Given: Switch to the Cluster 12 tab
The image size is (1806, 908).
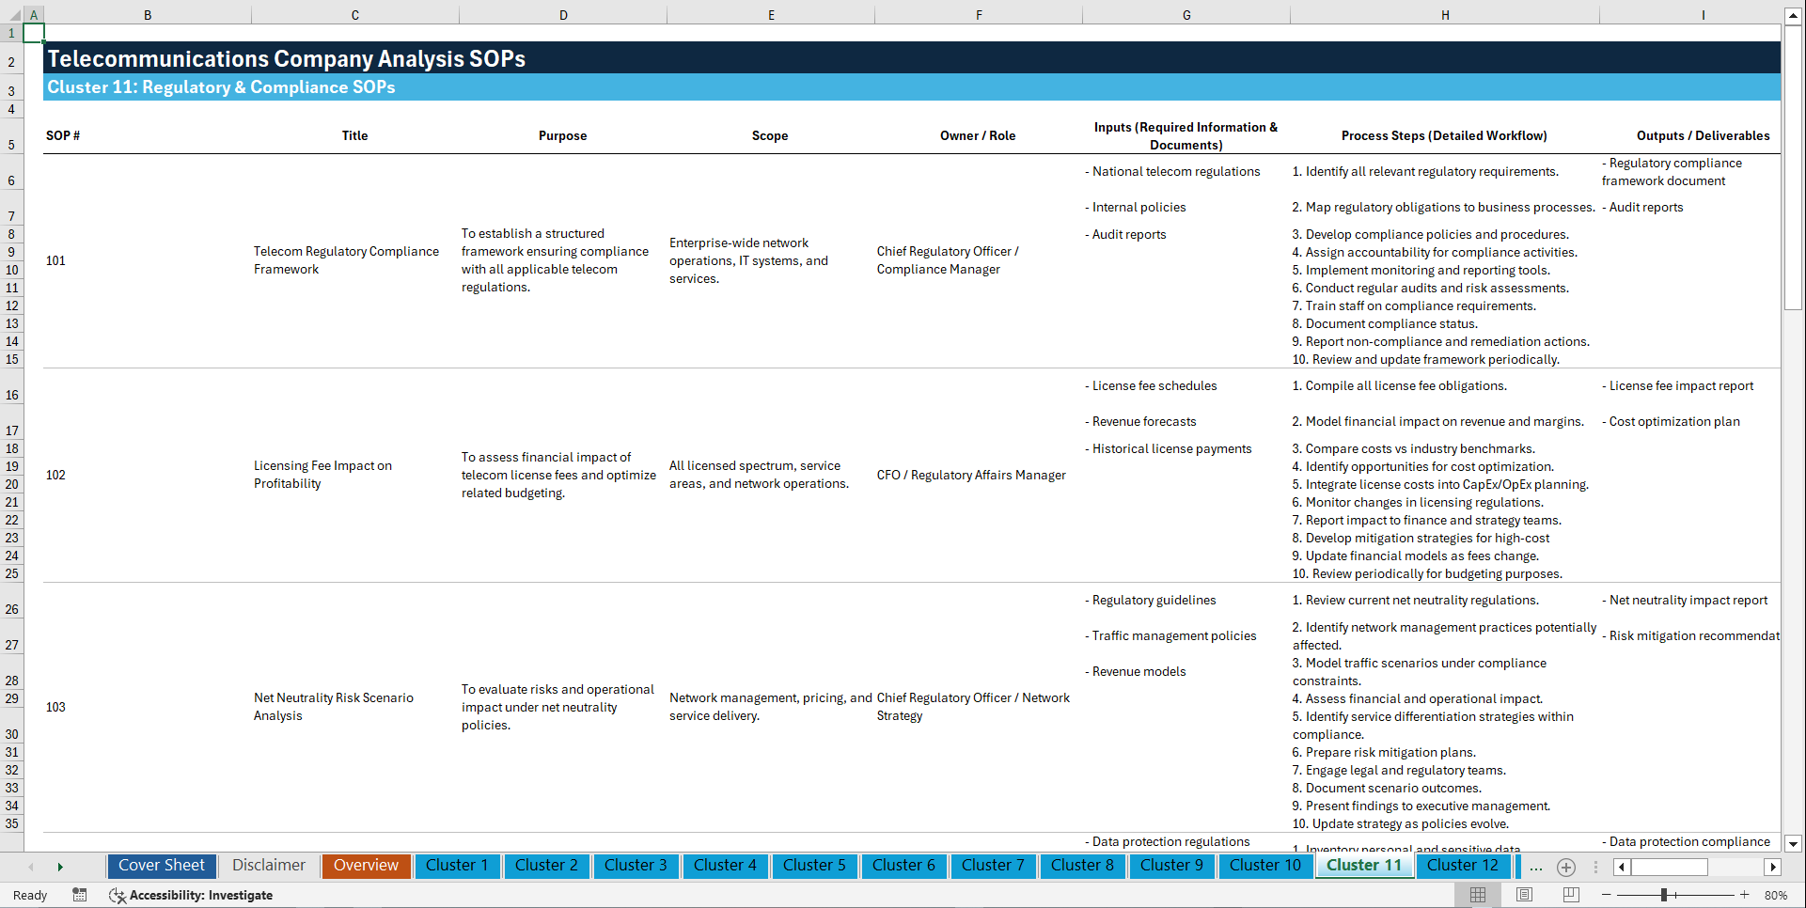Looking at the screenshot, I should point(1463,866).
